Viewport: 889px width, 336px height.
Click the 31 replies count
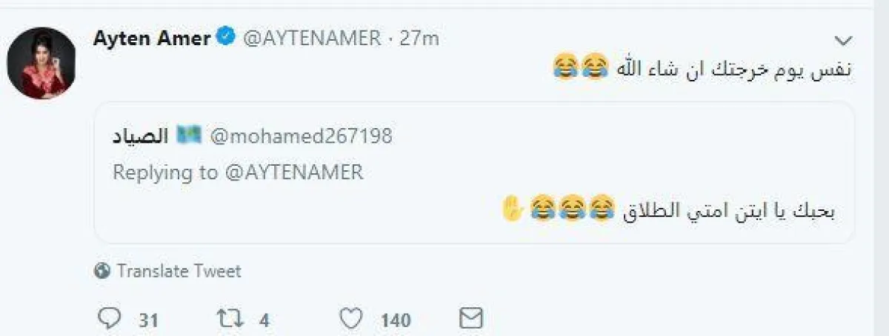(148, 320)
